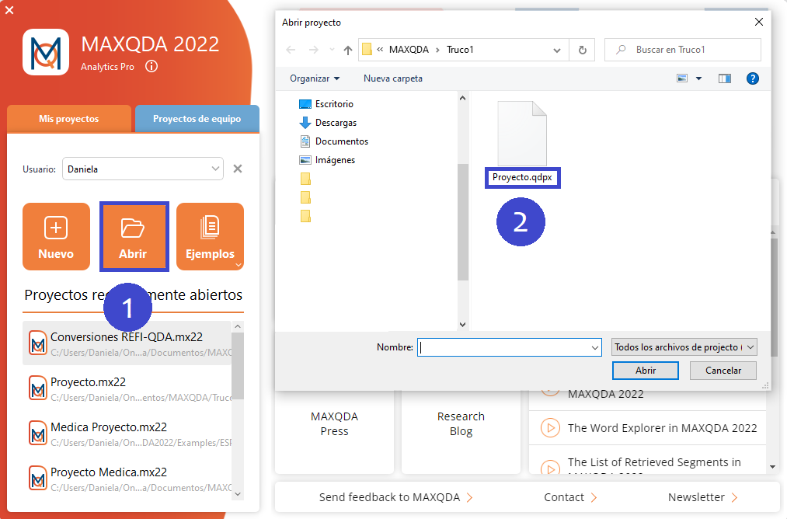Toggle the preview pane icon

pyautogui.click(x=725, y=78)
